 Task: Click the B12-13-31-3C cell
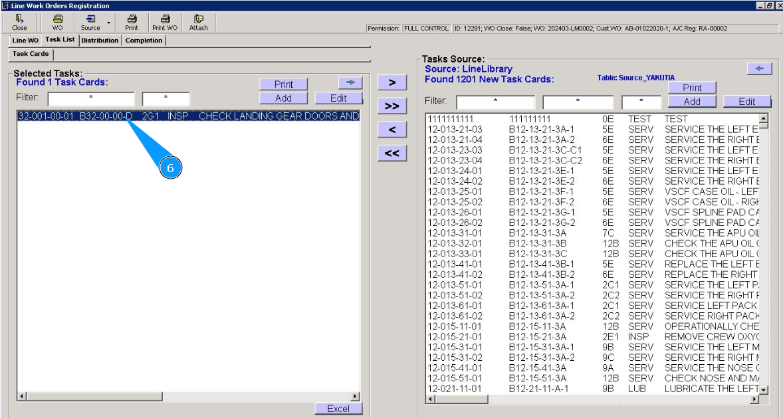click(538, 254)
